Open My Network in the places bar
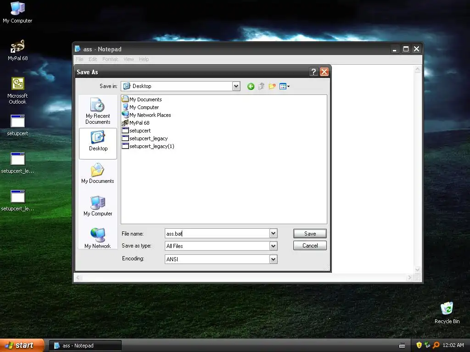470x352 pixels. pyautogui.click(x=98, y=238)
